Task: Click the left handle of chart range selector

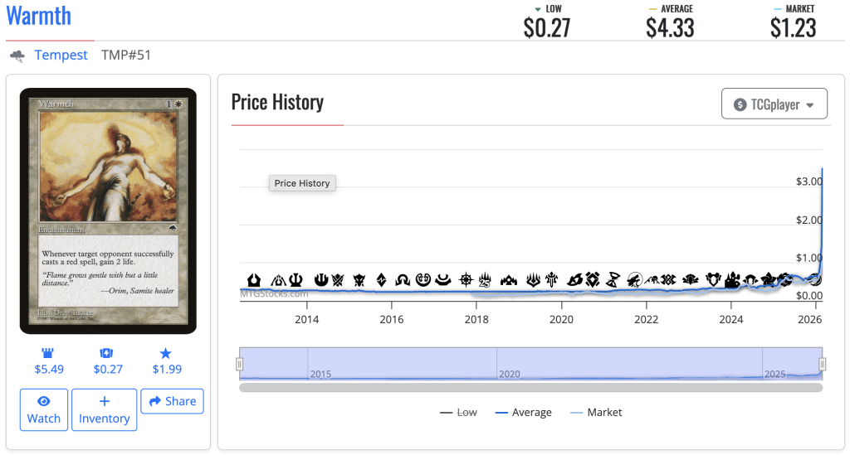Action: tap(240, 364)
